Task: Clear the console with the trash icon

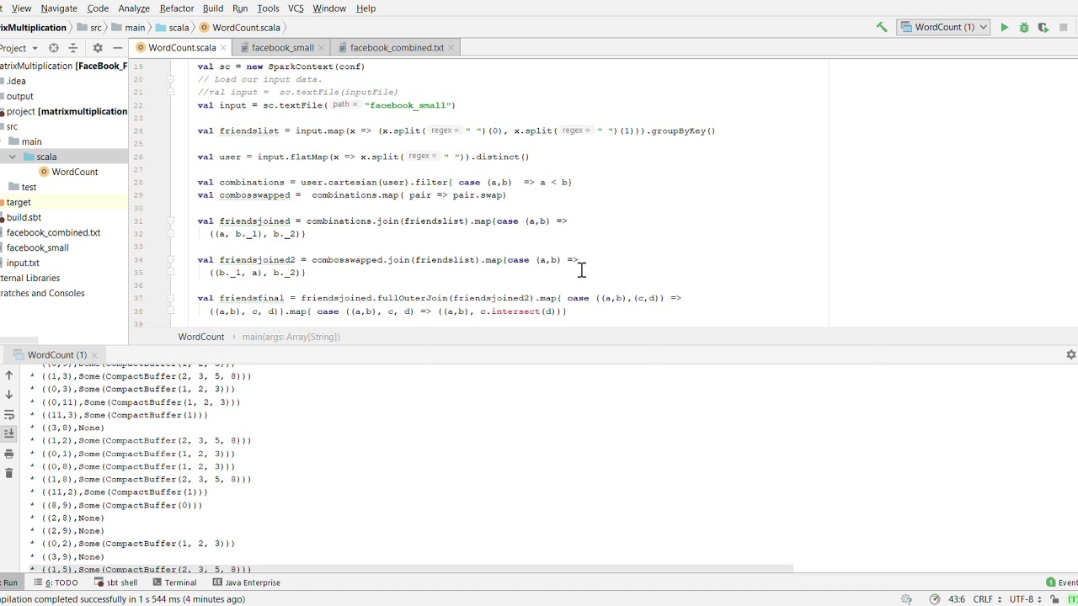Action: (9, 473)
